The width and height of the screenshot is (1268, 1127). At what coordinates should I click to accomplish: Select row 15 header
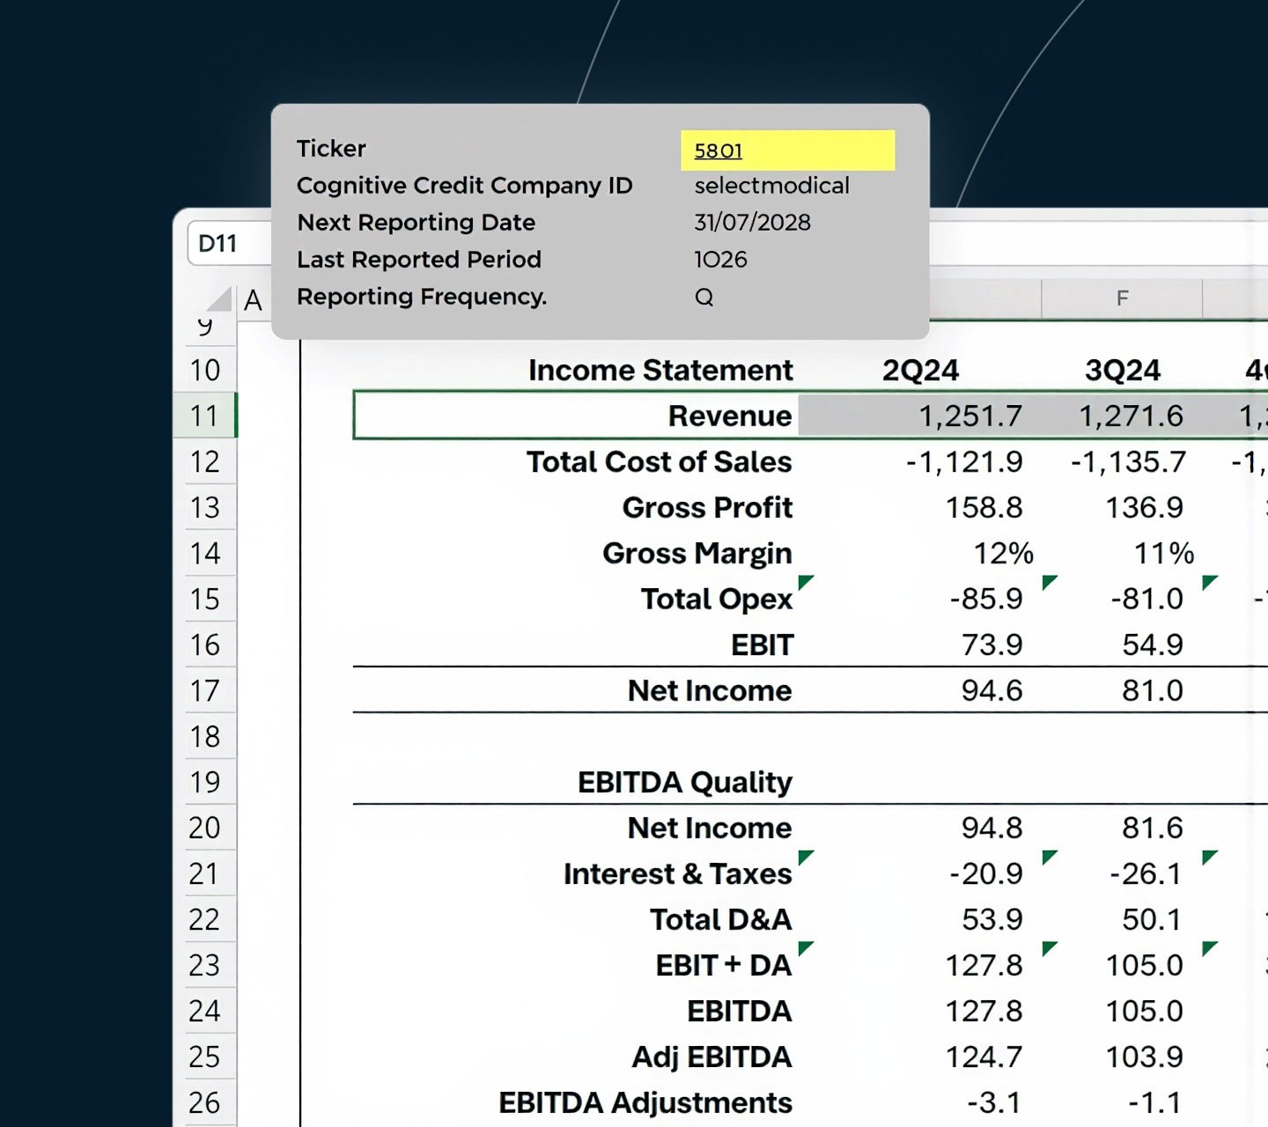pyautogui.click(x=205, y=599)
